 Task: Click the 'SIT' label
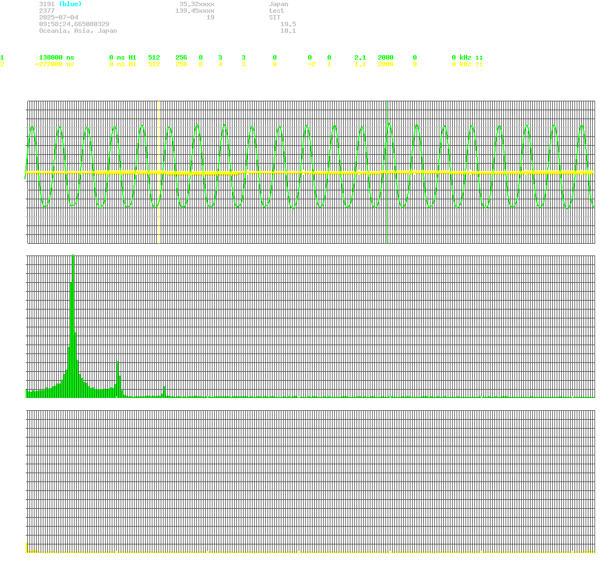point(275,17)
